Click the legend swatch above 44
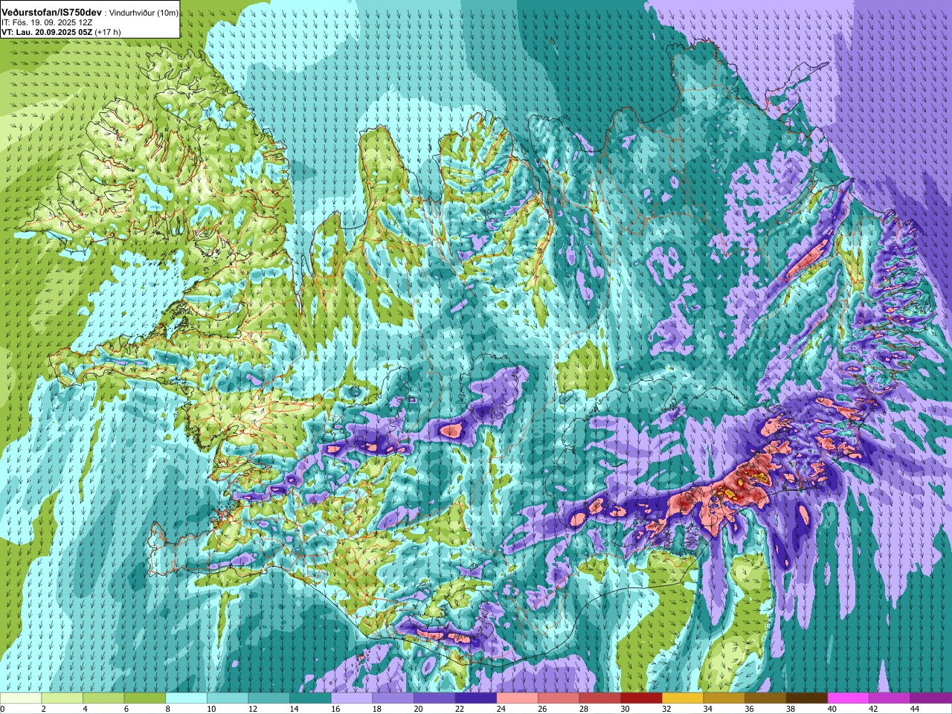 [930, 698]
